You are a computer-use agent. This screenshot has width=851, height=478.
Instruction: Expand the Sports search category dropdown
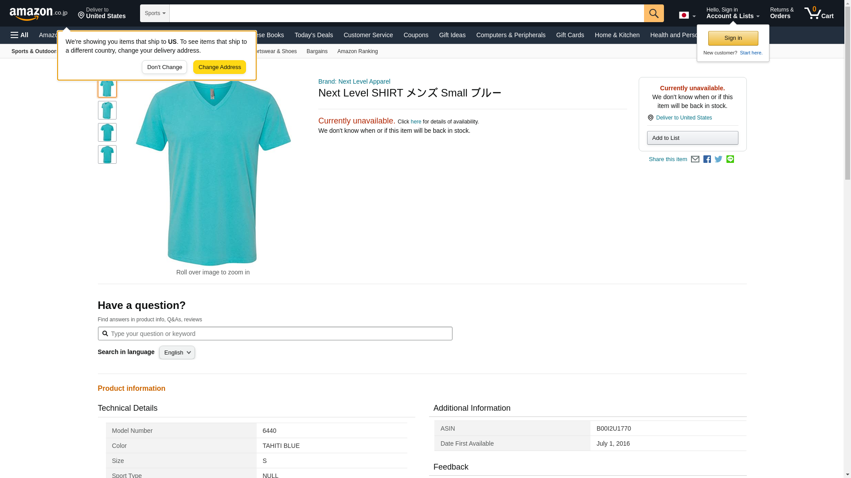click(155, 13)
